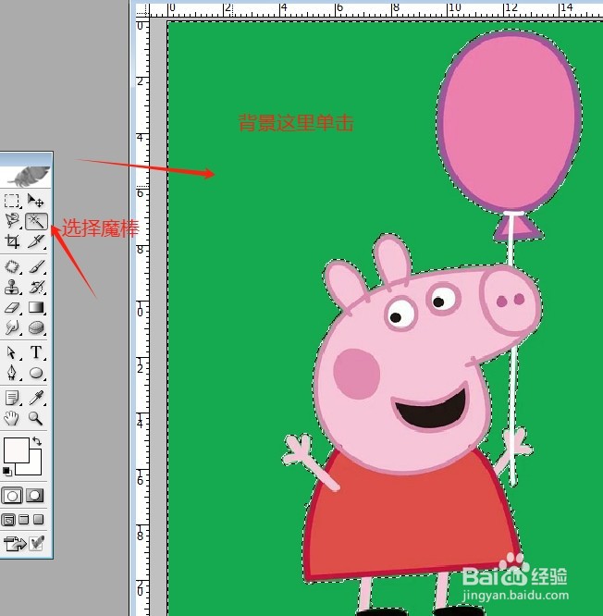Select the Crop tool
The image size is (603, 616).
12,241
